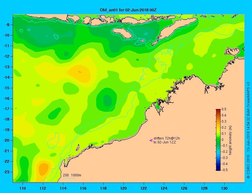Click the latitude axis label '-14'
This screenshot has width=252, height=193.
coord(6,77)
